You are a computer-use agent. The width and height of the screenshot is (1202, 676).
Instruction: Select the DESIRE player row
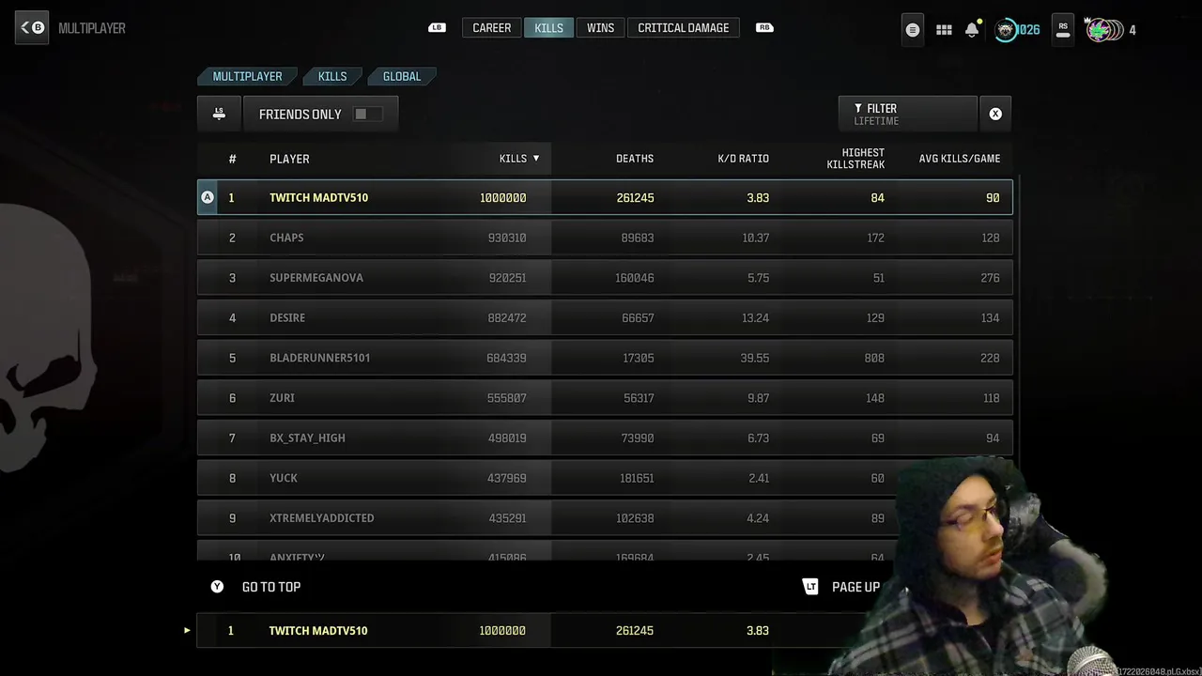(605, 318)
